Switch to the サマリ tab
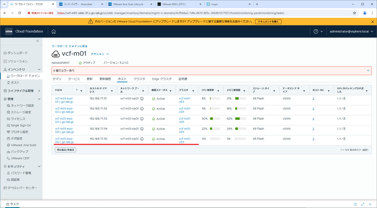Screen dimensions: 377x208 [x=57, y=79]
